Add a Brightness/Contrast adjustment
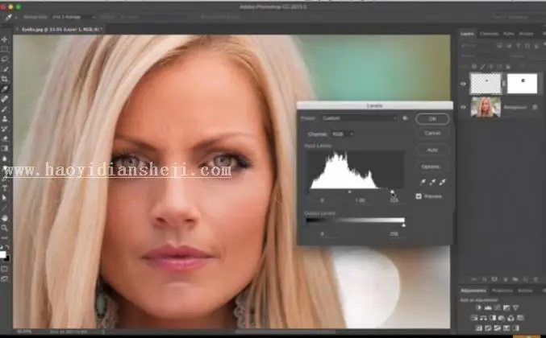The width and height of the screenshot is (546, 338). coord(479,307)
